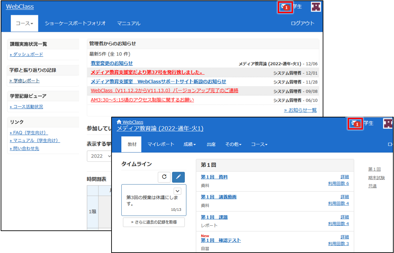394x253 pixels.
Task: Switch to the マイレポート tab
Action: (x=161, y=144)
